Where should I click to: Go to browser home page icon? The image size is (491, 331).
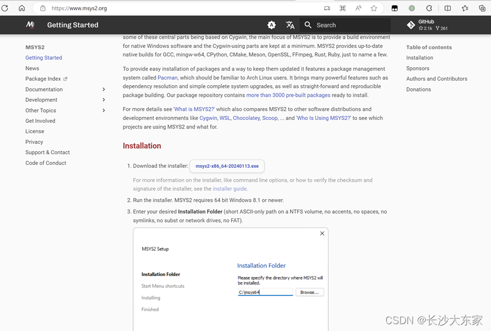pos(22,8)
